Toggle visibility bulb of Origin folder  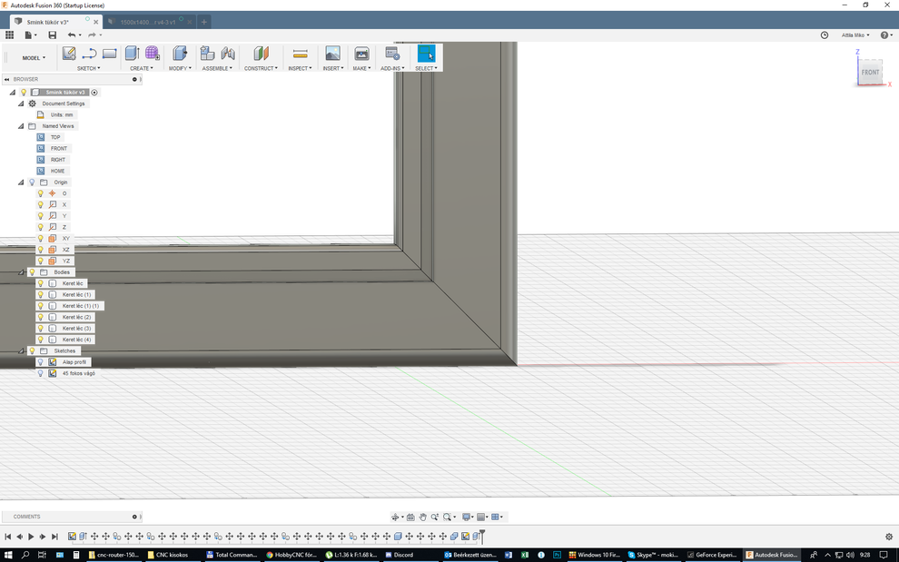32,182
